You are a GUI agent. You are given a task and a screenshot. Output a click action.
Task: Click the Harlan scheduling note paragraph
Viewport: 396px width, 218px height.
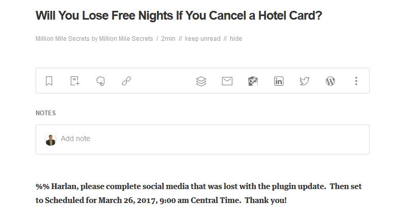[x=198, y=193]
